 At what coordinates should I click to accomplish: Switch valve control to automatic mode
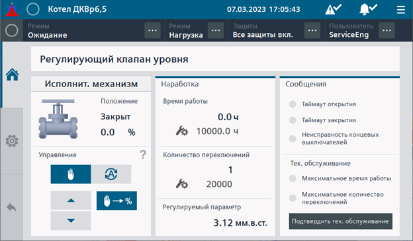[x=111, y=174]
